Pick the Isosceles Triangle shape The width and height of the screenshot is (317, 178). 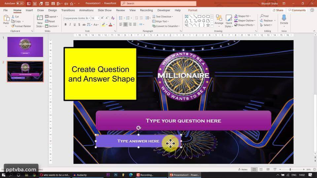click(187, 21)
